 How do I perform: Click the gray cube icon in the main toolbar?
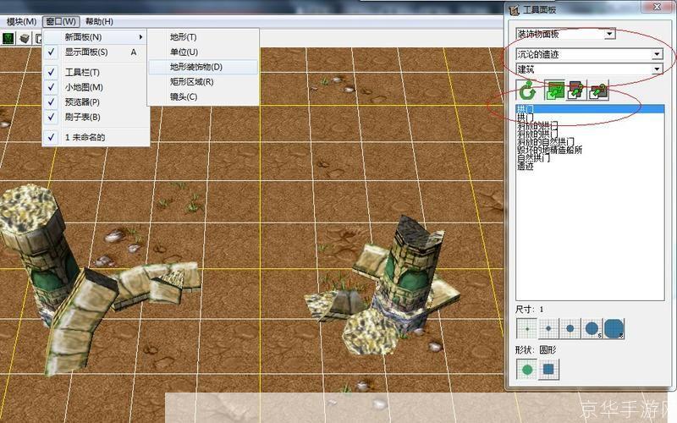click(25, 38)
